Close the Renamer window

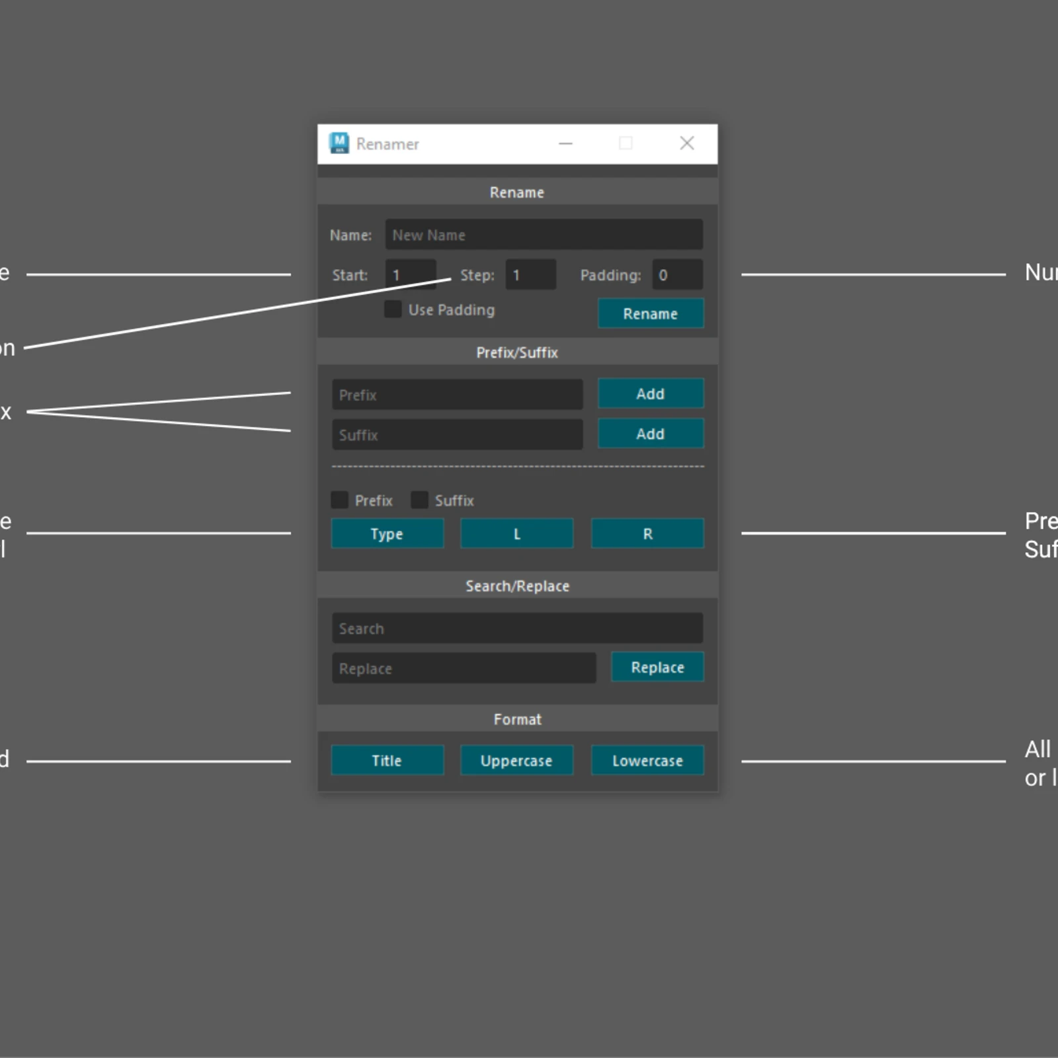click(687, 143)
